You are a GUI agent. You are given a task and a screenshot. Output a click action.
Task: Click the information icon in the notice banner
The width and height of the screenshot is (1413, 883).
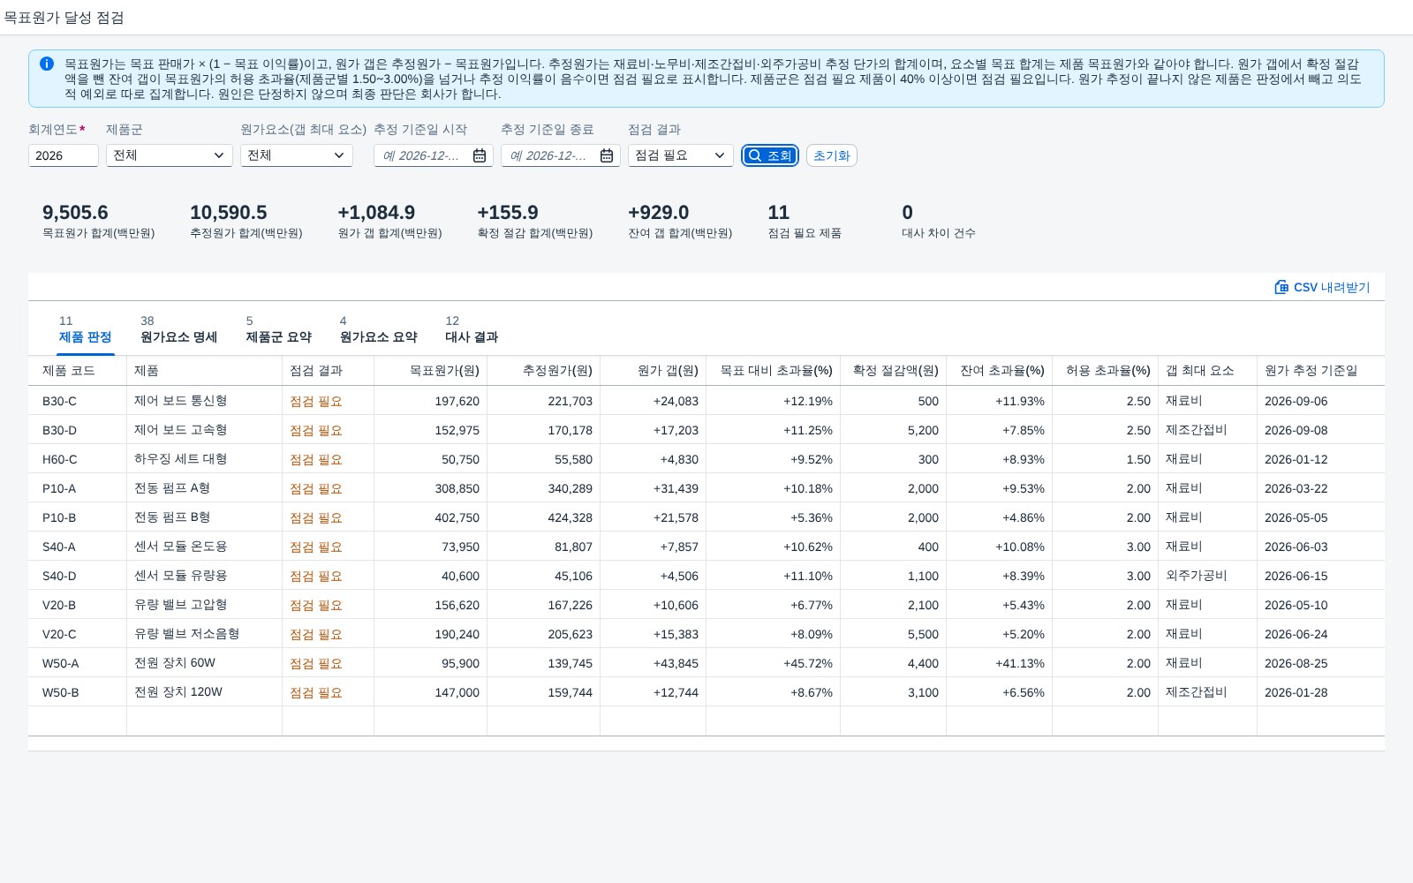[47, 64]
